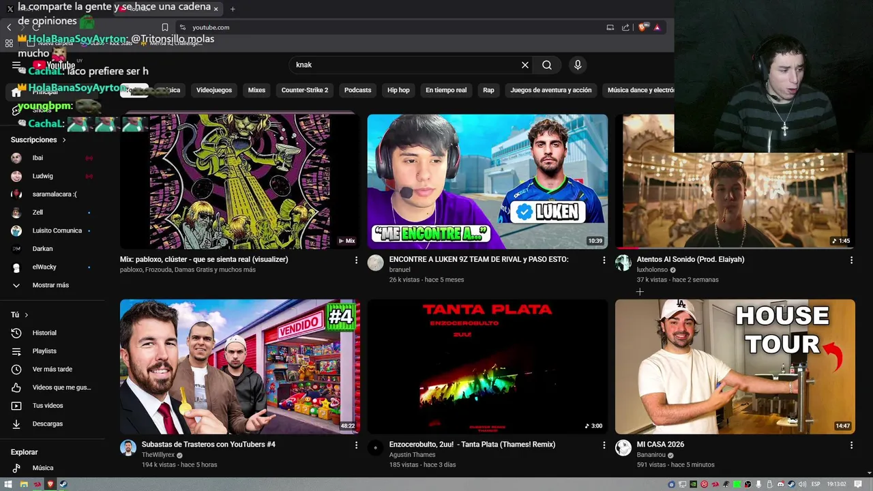The height and width of the screenshot is (491, 873).
Task: Open the Darkan subscription
Action: coord(52,249)
